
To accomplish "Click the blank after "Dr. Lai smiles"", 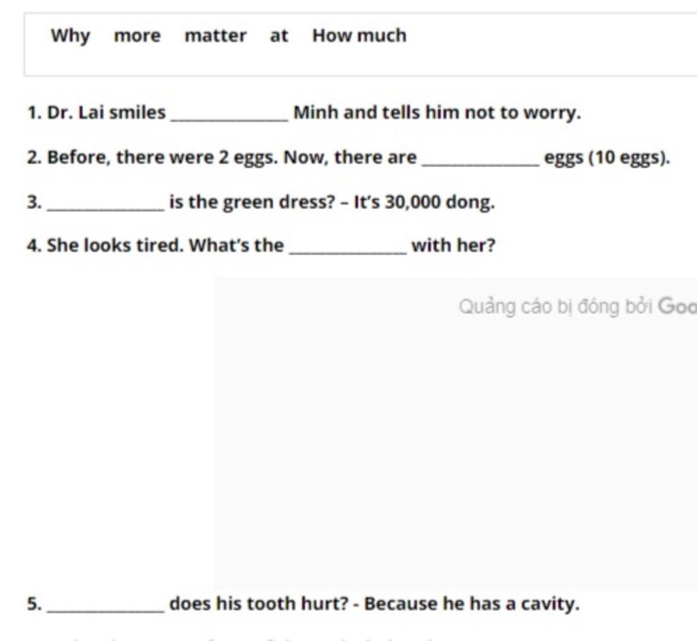I will [229, 114].
